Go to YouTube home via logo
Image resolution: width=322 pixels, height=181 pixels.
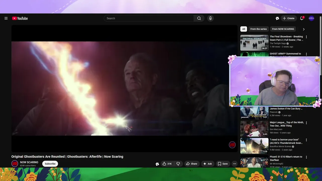click(20, 18)
